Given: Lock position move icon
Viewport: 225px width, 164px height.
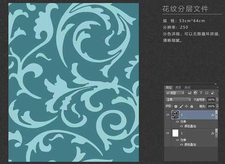Looking at the screenshot, I should tap(186, 106).
